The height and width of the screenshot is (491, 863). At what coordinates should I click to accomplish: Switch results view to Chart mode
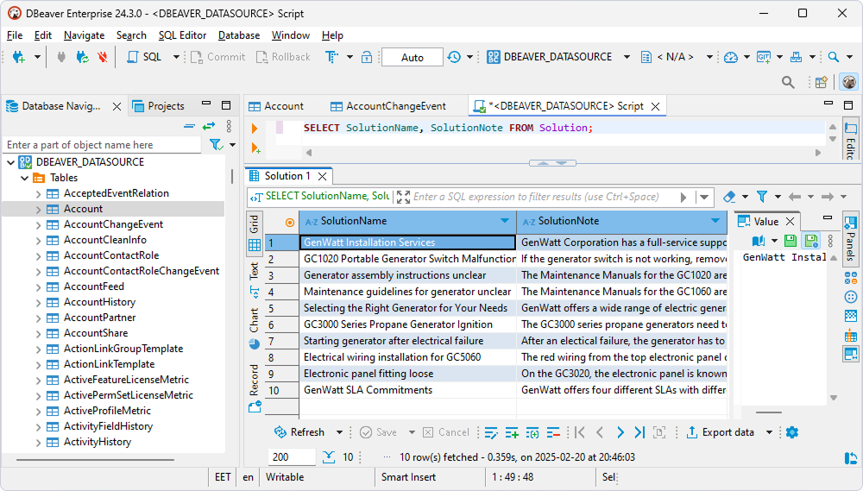(x=255, y=321)
